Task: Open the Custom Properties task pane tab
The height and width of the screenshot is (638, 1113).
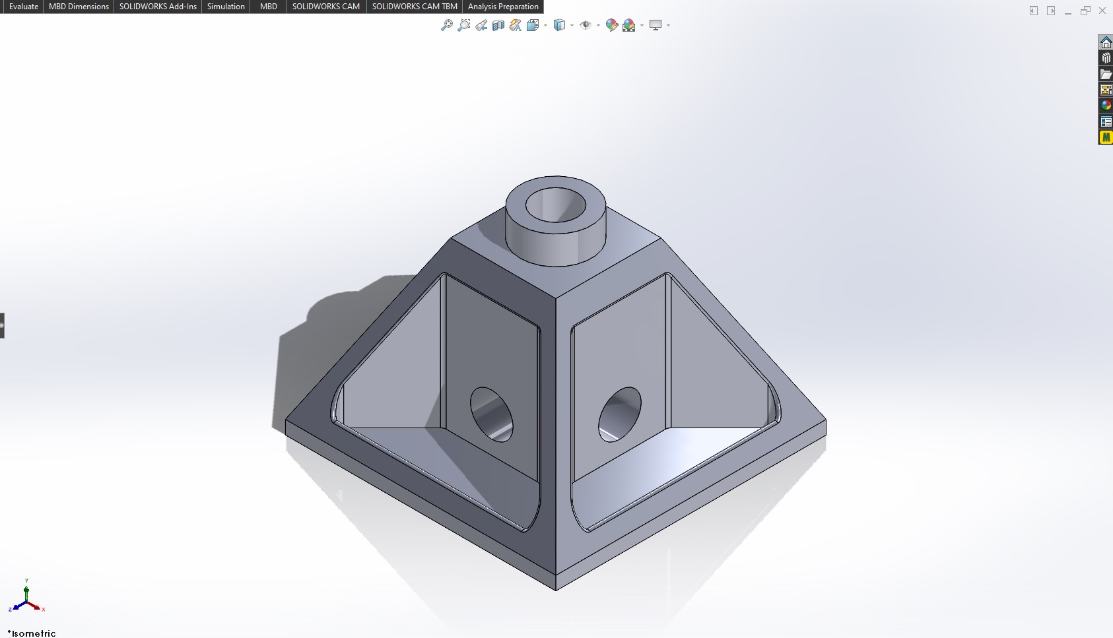Action: click(x=1106, y=121)
